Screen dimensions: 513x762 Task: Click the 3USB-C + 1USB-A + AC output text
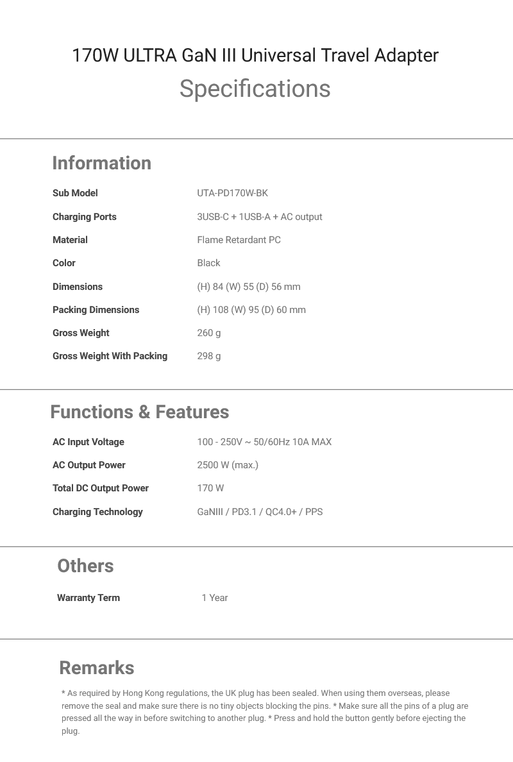click(259, 217)
